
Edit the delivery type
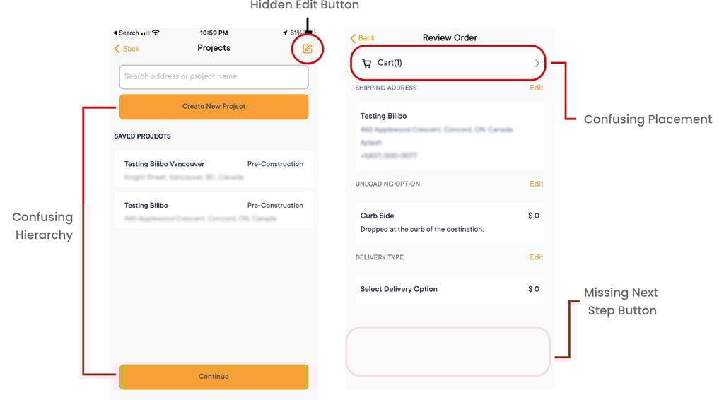click(x=536, y=257)
